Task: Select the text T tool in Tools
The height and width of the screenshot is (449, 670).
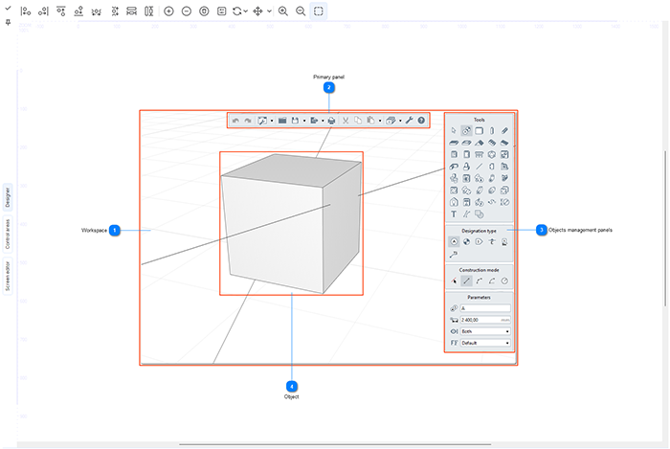Action: click(454, 214)
